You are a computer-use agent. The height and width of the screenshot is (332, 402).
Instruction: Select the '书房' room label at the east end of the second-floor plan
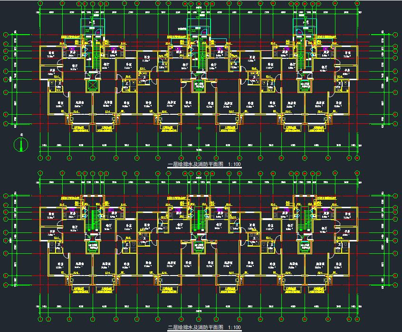pos(346,231)
